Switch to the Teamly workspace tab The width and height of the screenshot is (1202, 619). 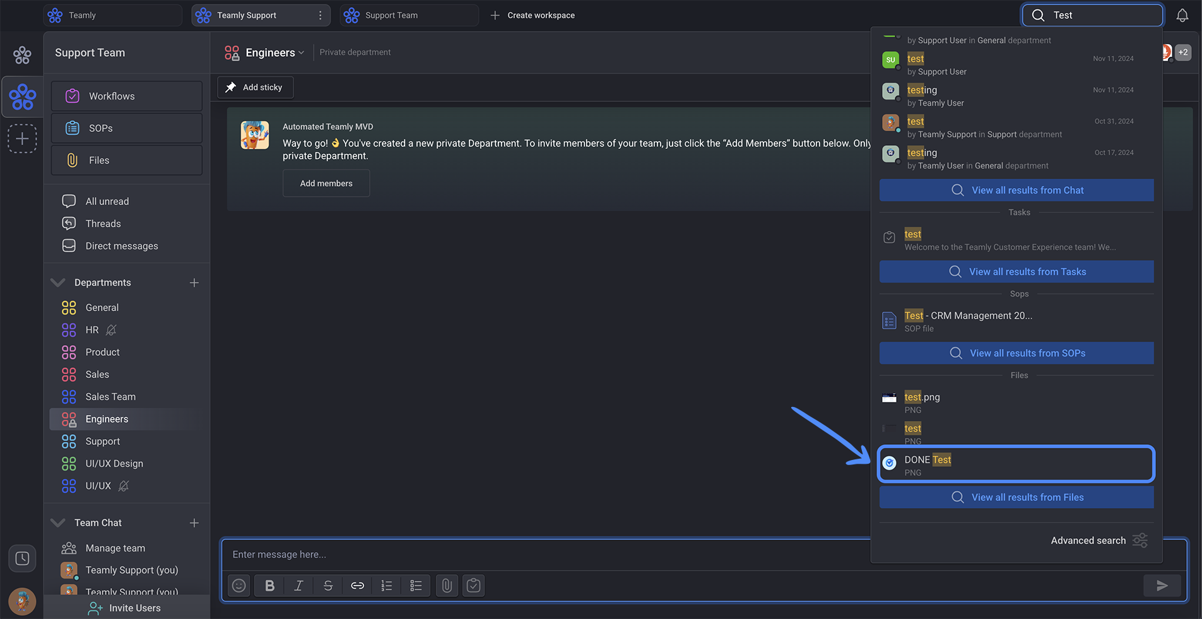click(113, 15)
